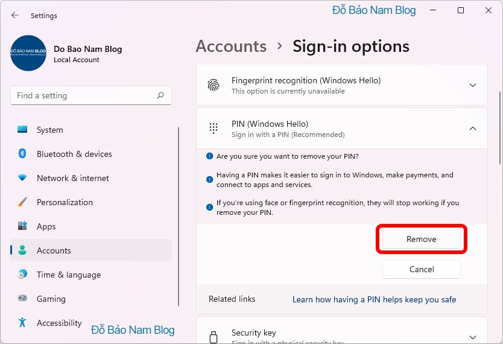The image size is (503, 344).
Task: Click the Security key USB icon
Action: (x=214, y=337)
